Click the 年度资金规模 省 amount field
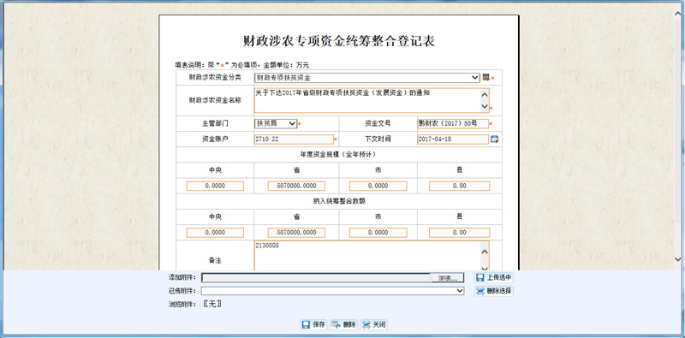Image resolution: width=685 pixels, height=338 pixels. pos(296,186)
